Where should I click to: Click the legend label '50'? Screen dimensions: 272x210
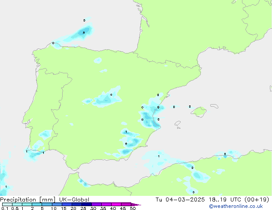(x=133, y=208)
